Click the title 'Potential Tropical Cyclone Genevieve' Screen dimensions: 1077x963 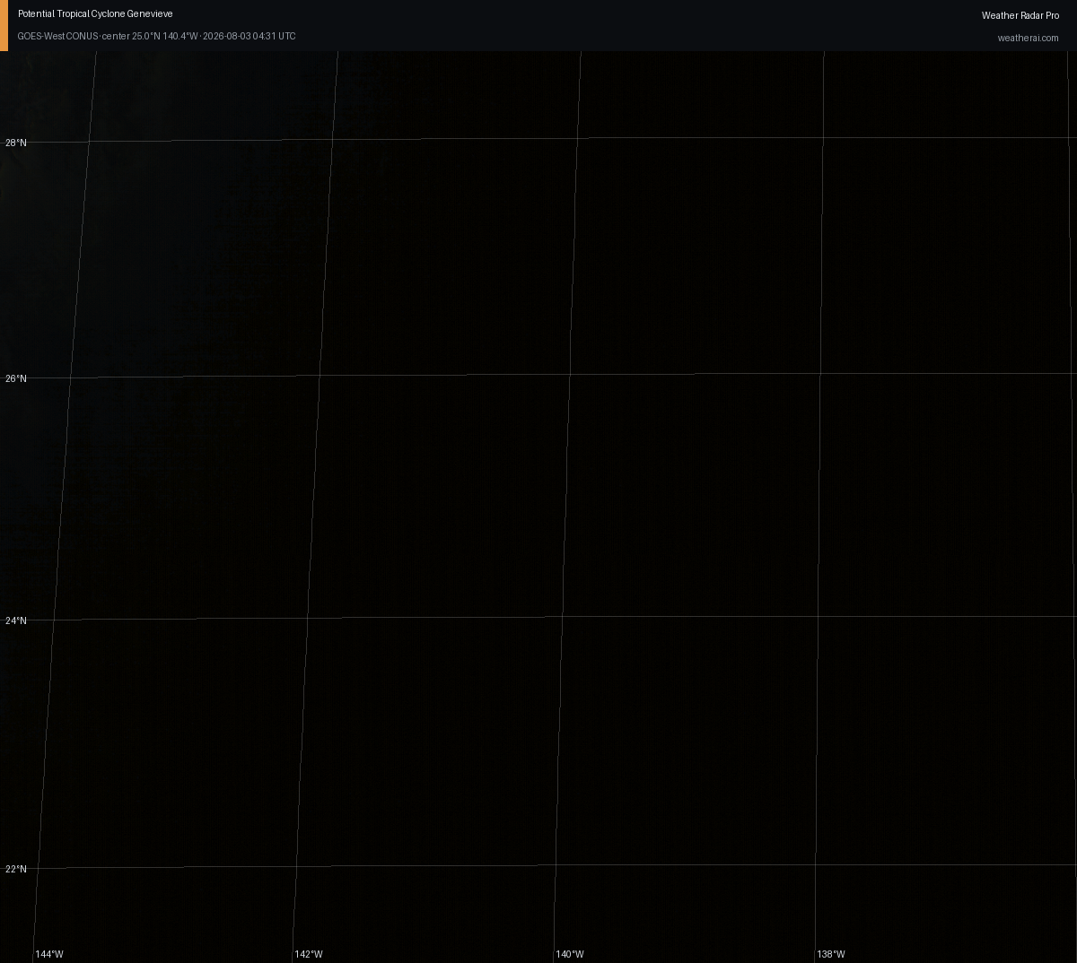pos(95,14)
